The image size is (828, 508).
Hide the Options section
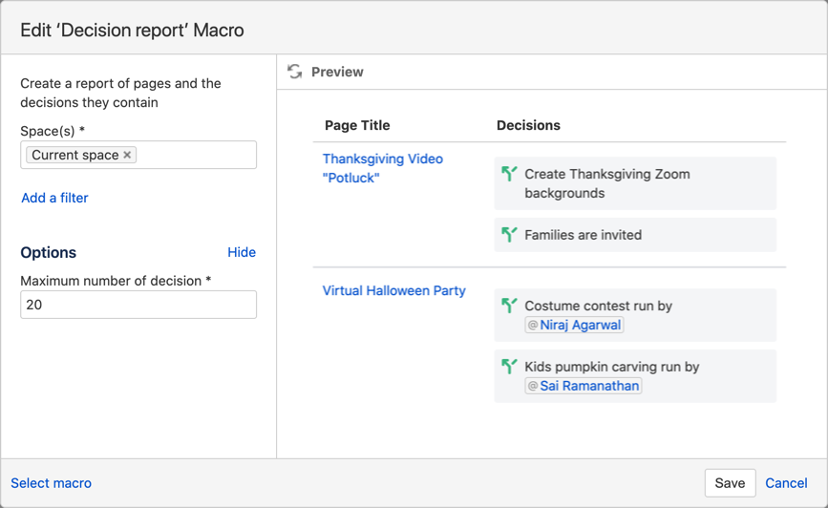coord(242,252)
